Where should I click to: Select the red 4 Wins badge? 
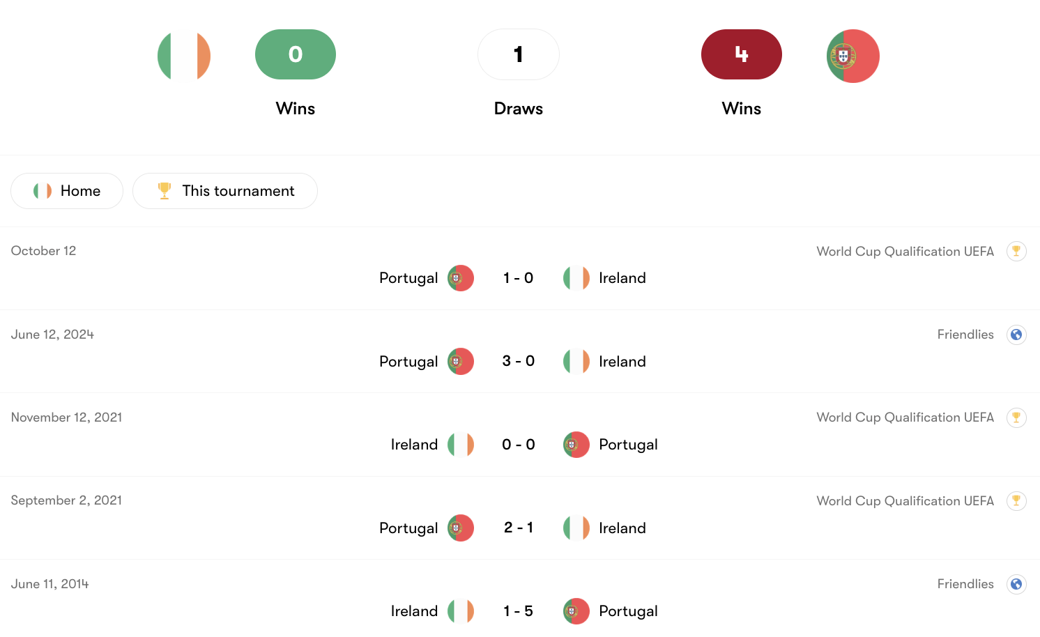pos(741,54)
